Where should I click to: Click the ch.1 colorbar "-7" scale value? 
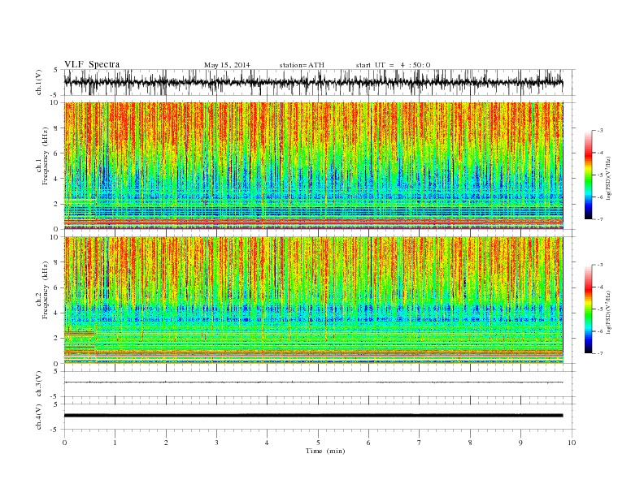point(600,219)
